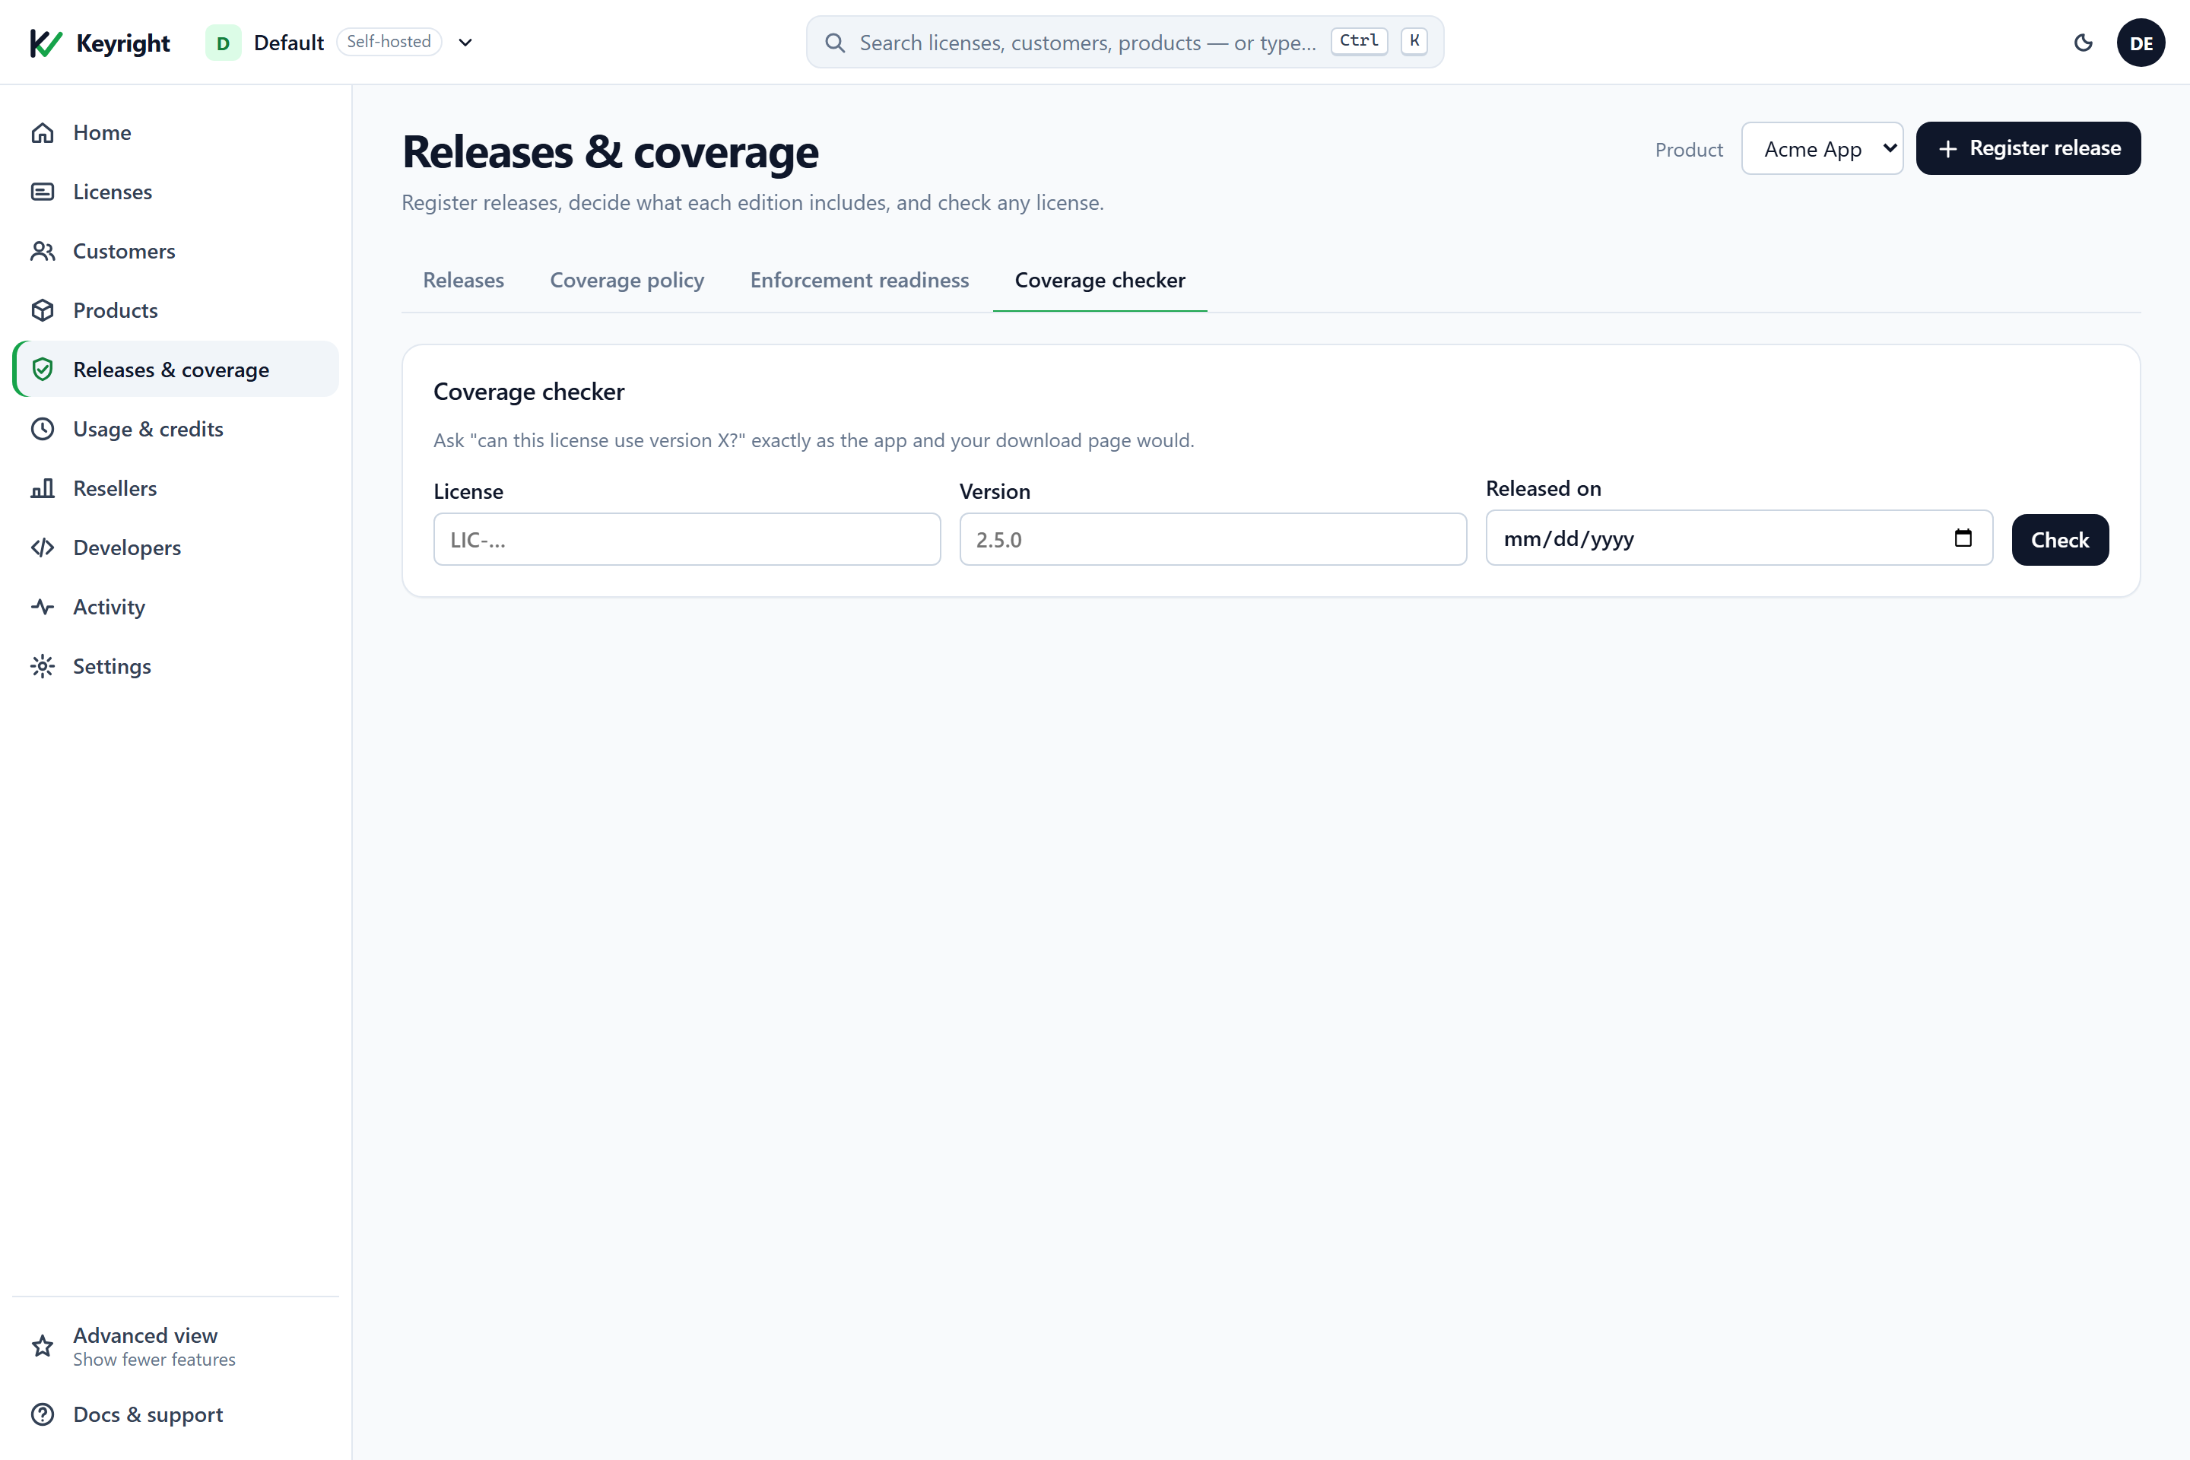Screen dimensions: 2190x1460
Task: Open Licenses from the sidebar
Action: point(176,192)
